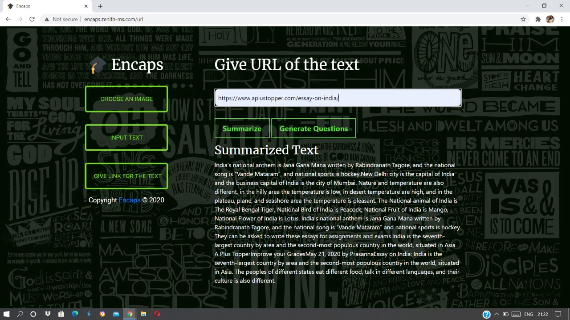Select the Encaps browser tab

point(47,6)
